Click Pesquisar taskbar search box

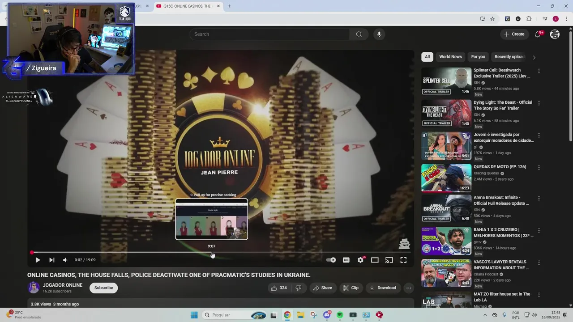point(234,315)
